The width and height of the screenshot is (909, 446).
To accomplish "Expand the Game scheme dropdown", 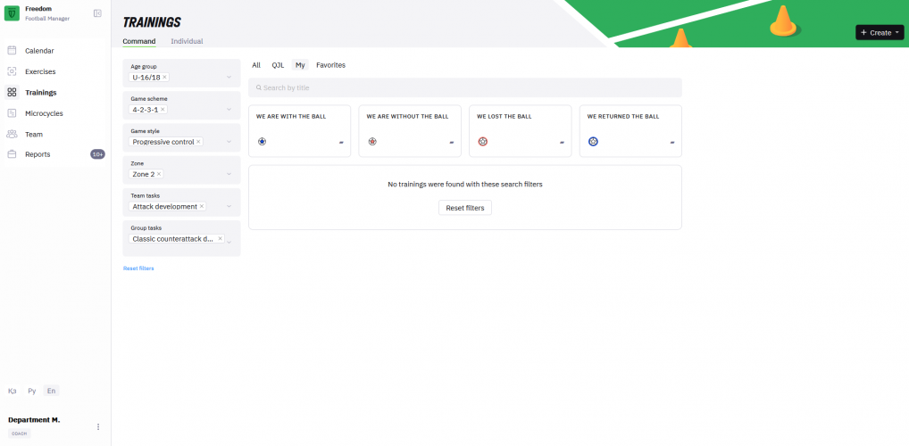I will [229, 110].
